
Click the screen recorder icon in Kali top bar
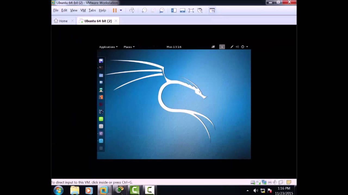point(213,47)
